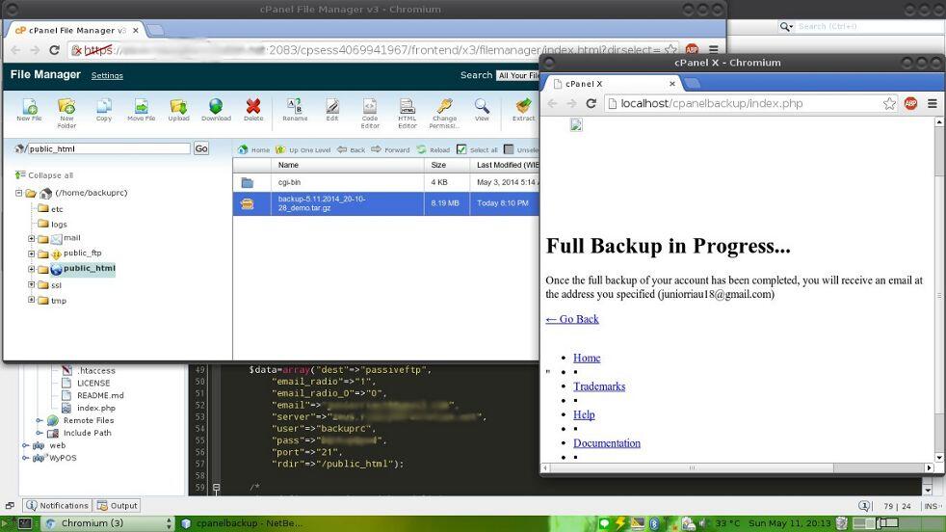This screenshot has height=532, width=946.
Task: Open the Trademarks link
Action: point(599,386)
